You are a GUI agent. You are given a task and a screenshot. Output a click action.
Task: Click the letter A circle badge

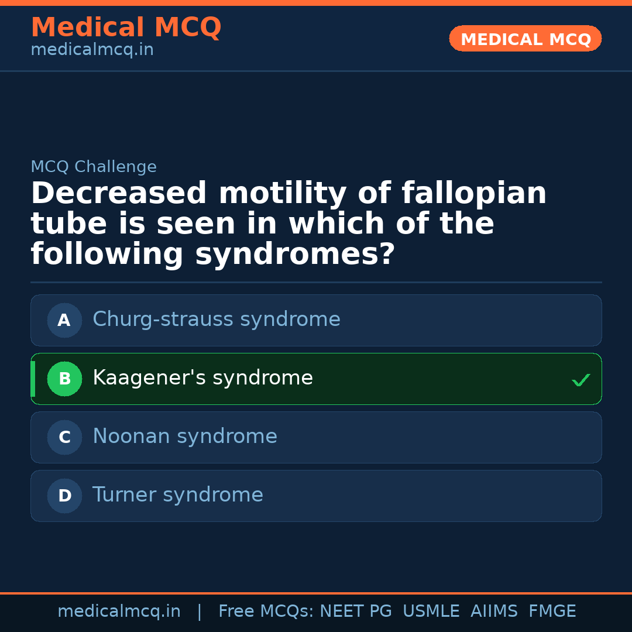[x=64, y=320]
